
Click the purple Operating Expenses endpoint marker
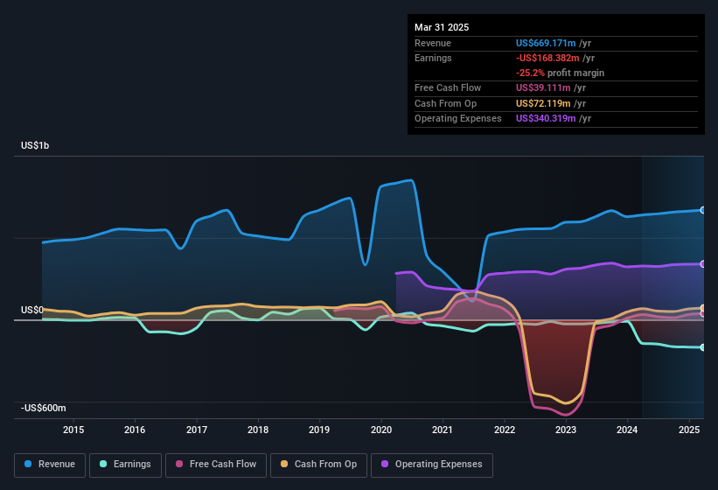tap(702, 264)
